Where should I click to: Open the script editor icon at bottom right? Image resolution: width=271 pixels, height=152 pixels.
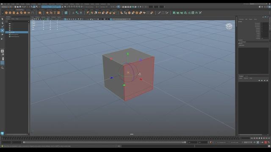click(269, 146)
